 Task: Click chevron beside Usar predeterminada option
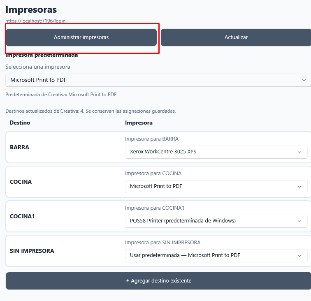click(299, 256)
